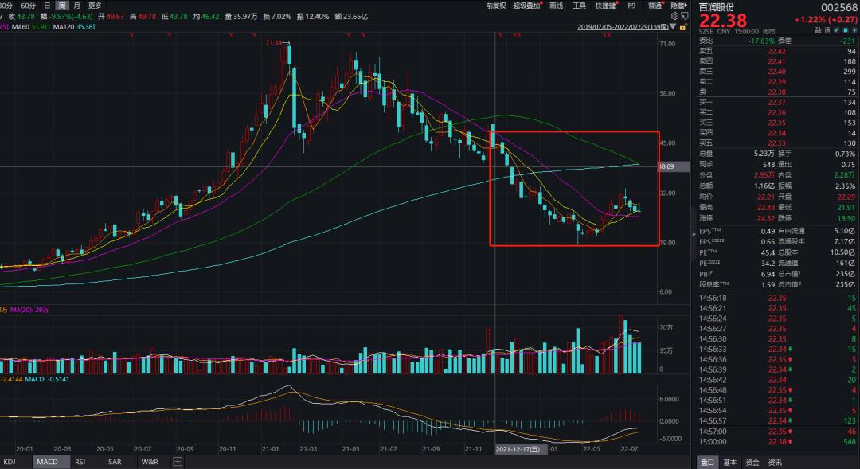Click the 涨停 24.32 limit-up price
This screenshot has width=860, height=469.
click(x=766, y=218)
